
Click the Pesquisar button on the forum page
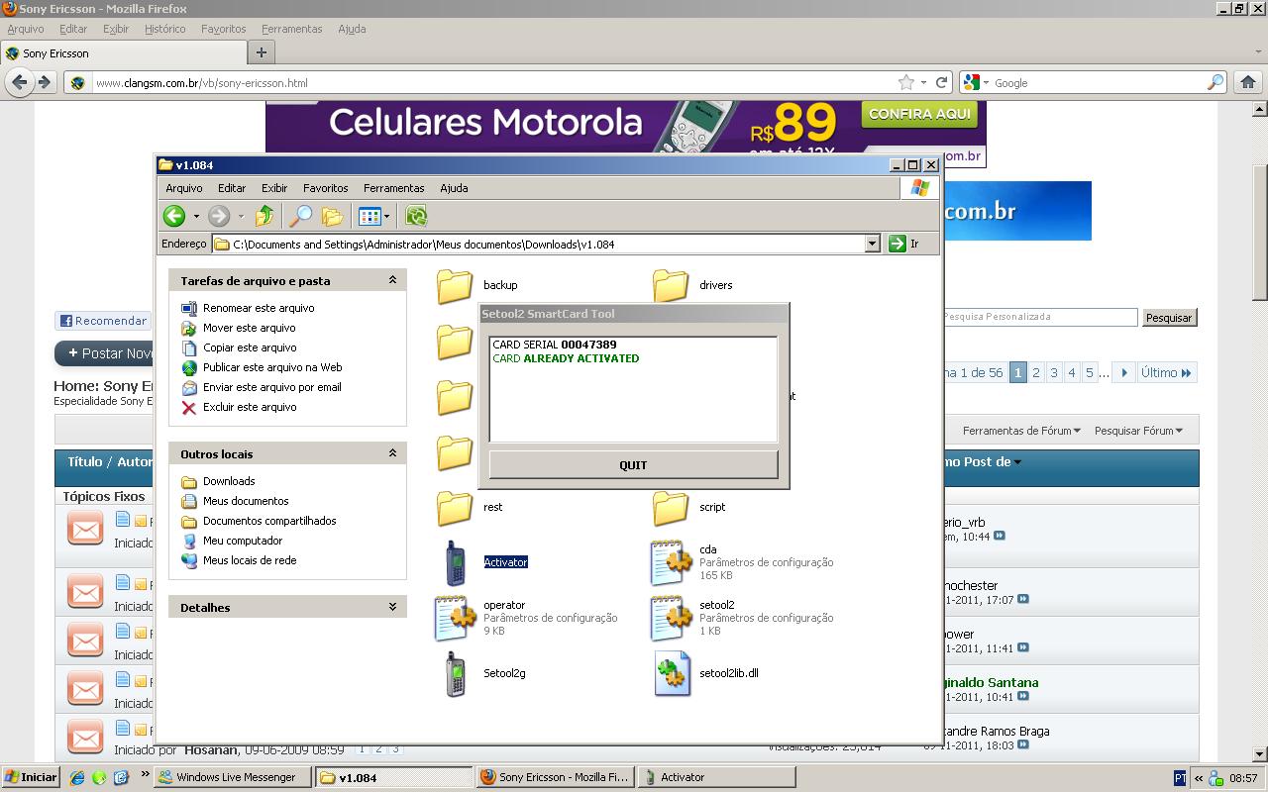point(1169,318)
